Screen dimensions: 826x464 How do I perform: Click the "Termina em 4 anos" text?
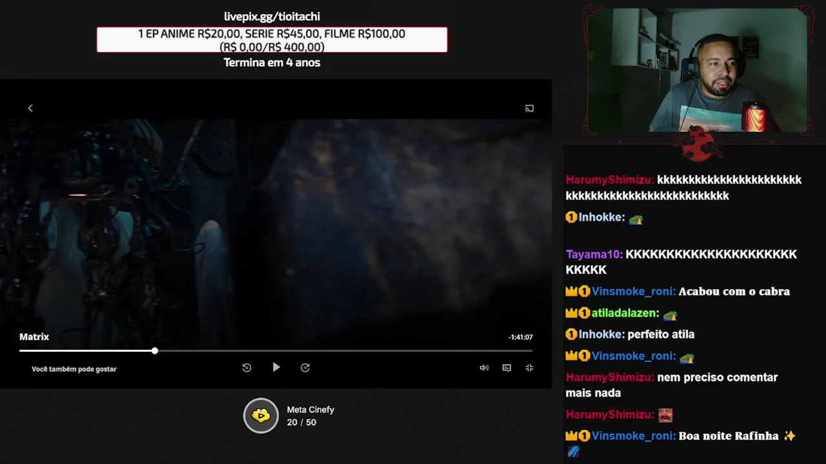[x=272, y=63]
